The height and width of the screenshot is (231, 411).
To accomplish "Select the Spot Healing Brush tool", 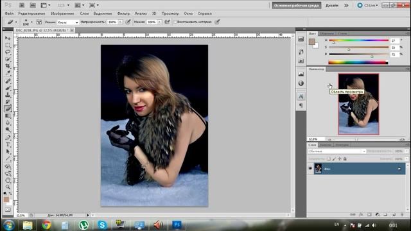I will [8, 81].
